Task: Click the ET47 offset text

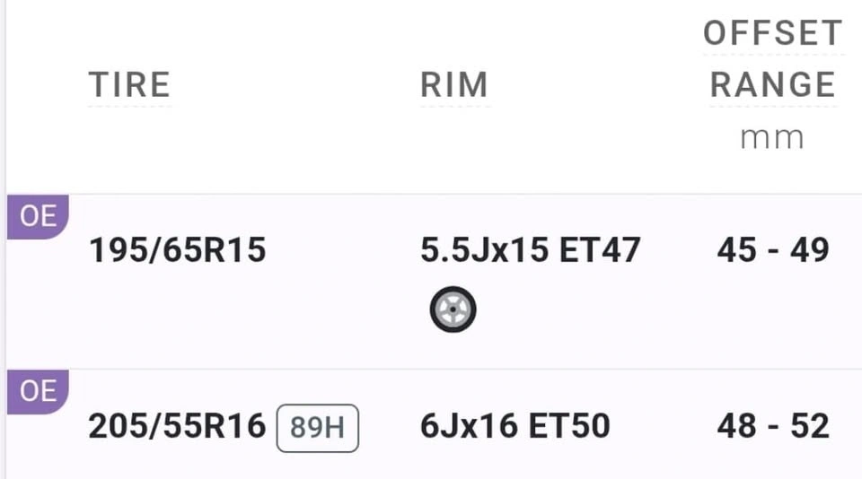Action: point(600,250)
